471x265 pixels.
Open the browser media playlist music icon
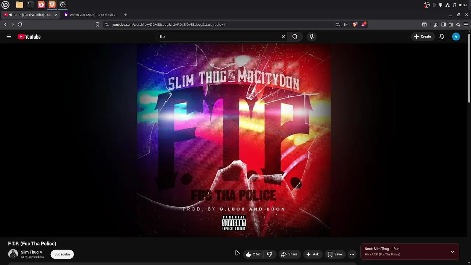[436, 25]
